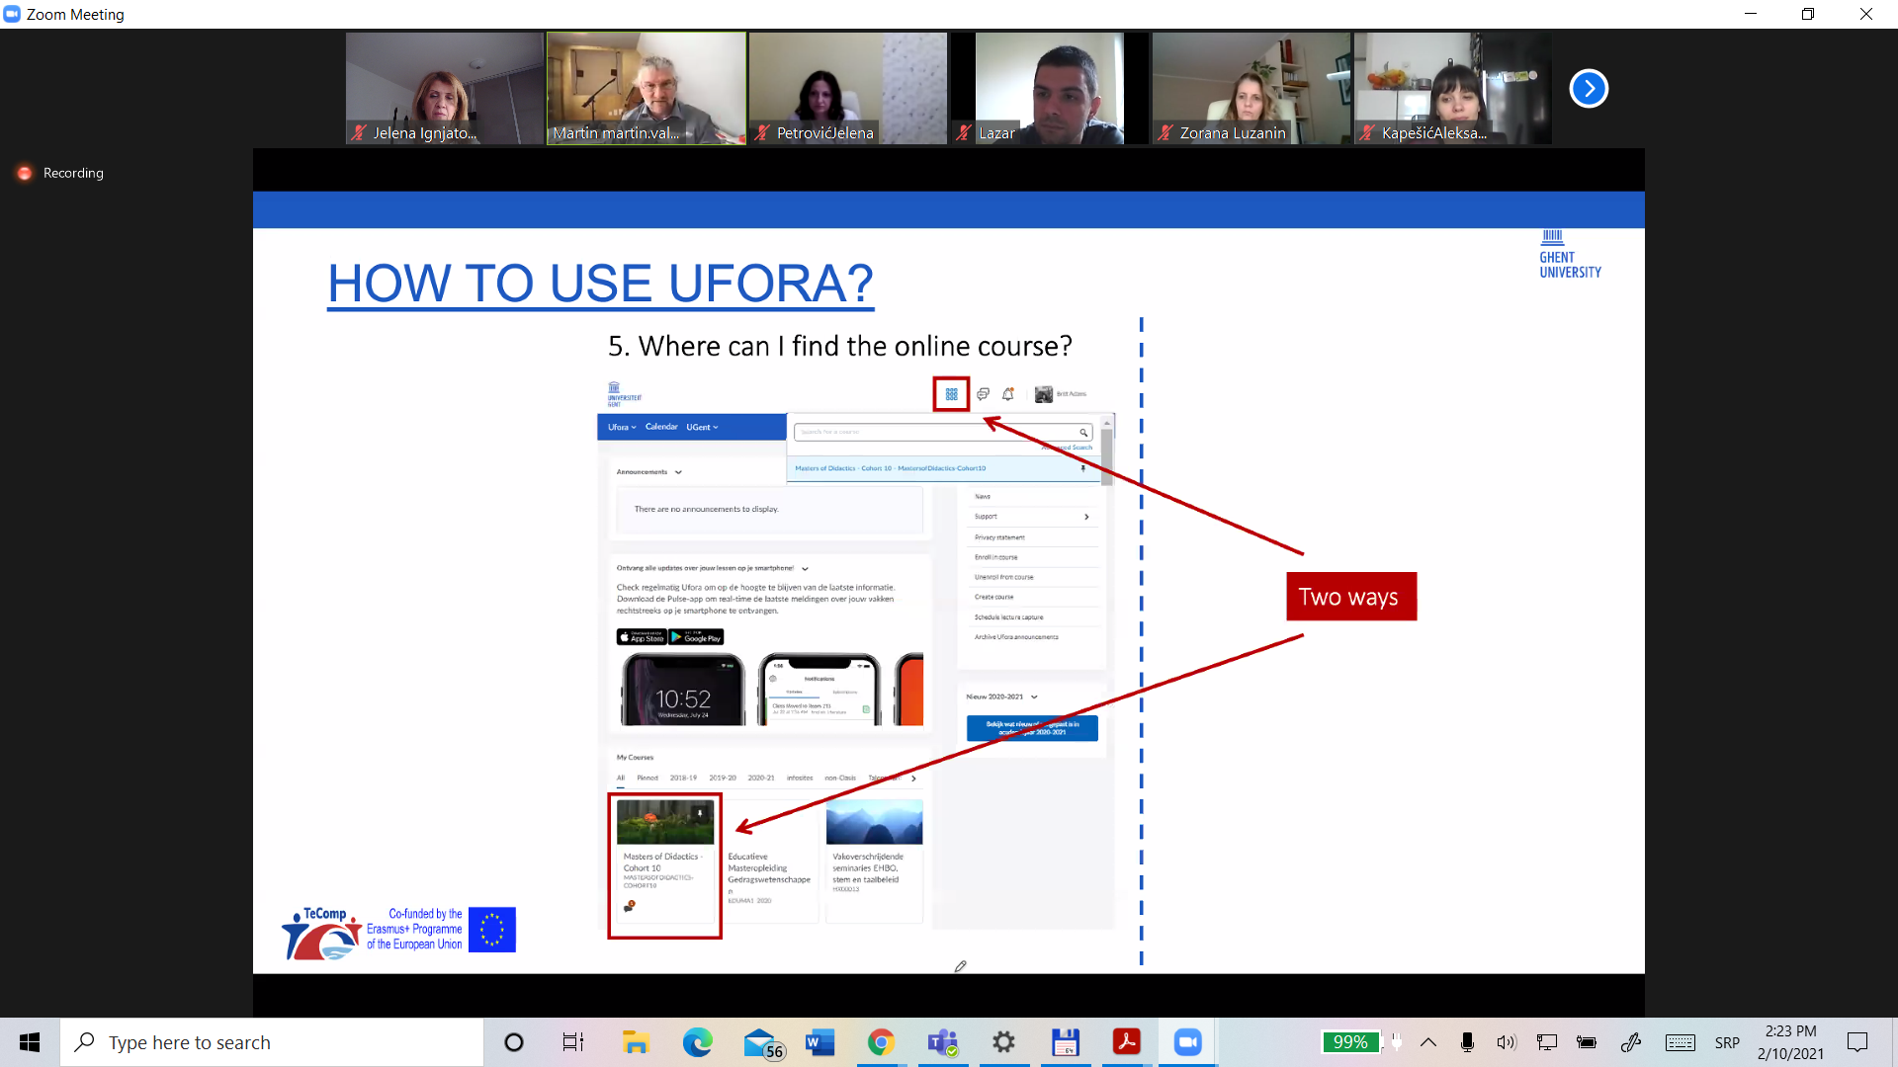The height and width of the screenshot is (1067, 1898).
Task: Select Martin participant video thumbnail
Action: [x=647, y=88]
